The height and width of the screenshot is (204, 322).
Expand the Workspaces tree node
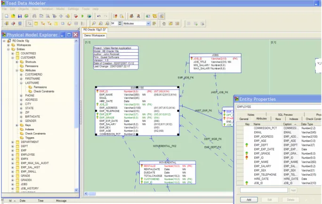pos(8,45)
